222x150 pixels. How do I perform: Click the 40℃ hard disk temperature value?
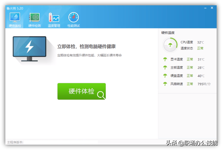[x=201, y=76]
